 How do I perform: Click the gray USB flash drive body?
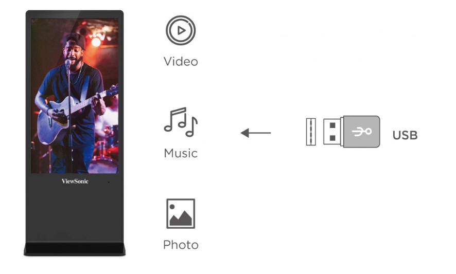click(x=361, y=132)
